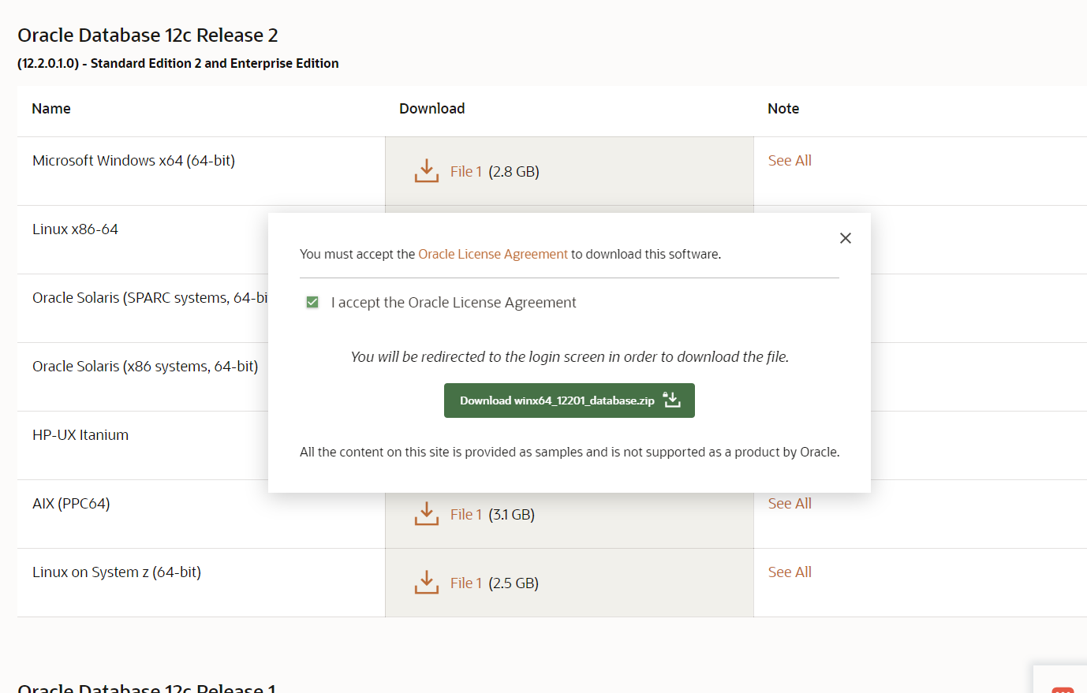Close the license agreement dialog with the X
This screenshot has height=693, width=1087.
point(846,238)
